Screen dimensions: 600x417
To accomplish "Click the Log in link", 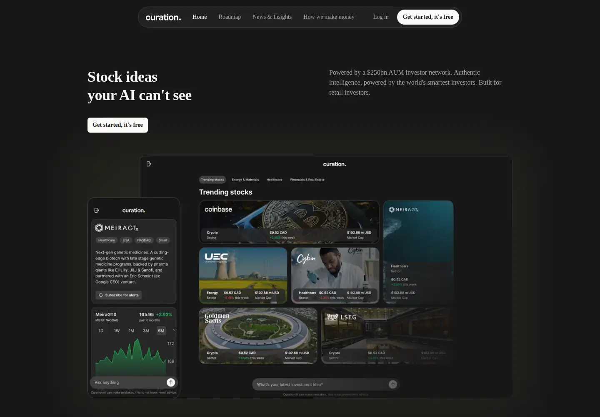I will (x=381, y=17).
